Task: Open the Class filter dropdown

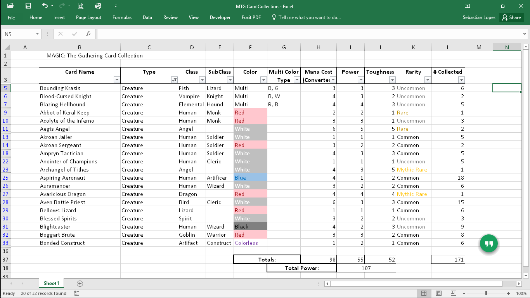Action: click(x=202, y=80)
